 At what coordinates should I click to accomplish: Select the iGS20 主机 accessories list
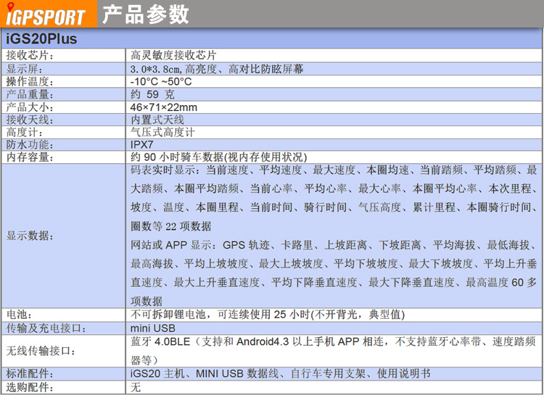pyautogui.click(x=280, y=373)
